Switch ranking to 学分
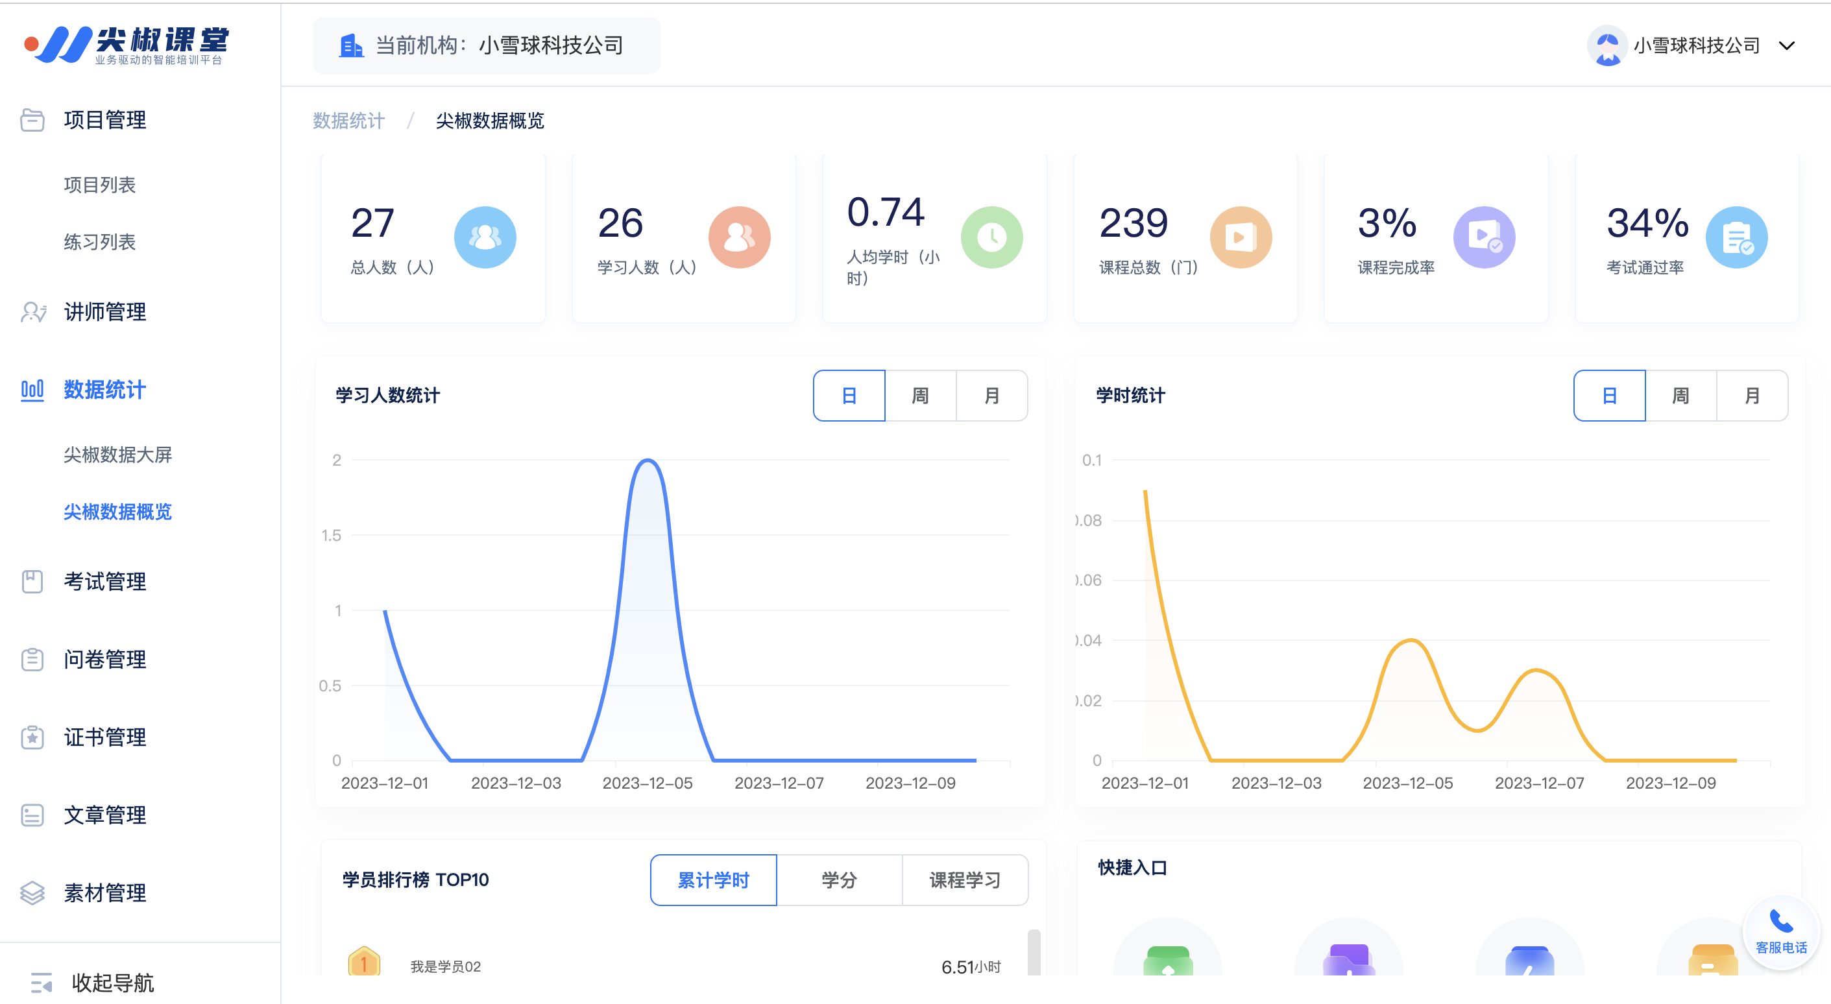Screen dimensions: 1831x1004 (x=840, y=880)
